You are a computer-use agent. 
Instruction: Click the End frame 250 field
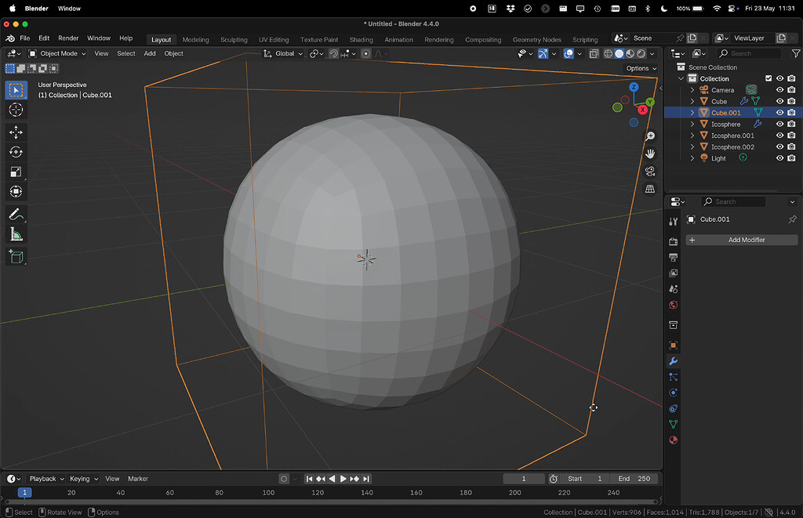634,479
